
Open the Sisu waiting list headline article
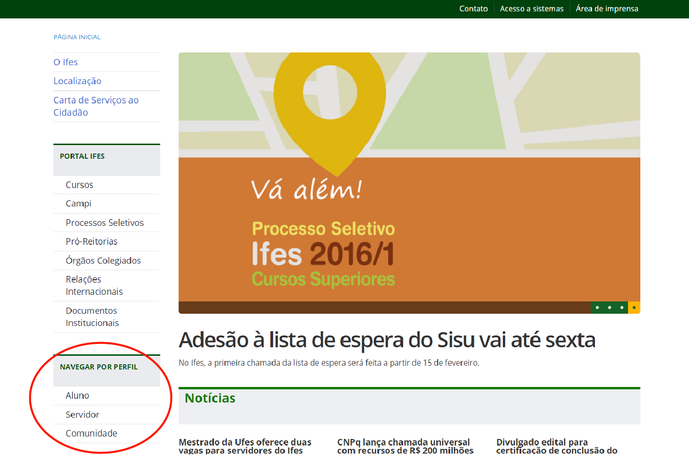point(387,339)
